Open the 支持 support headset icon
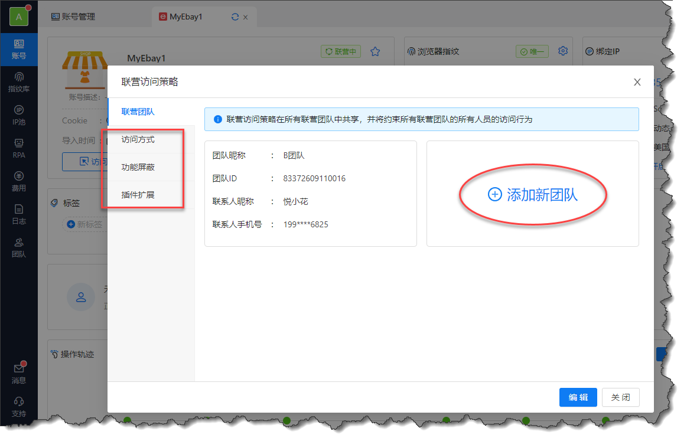Image resolution: width=687 pixels, height=441 pixels. [19, 407]
